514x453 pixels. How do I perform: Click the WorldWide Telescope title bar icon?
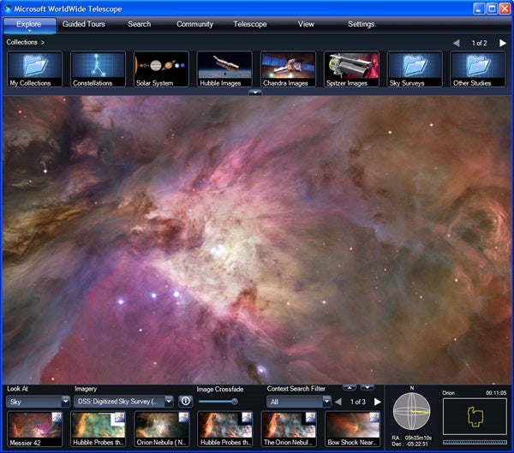(x=8, y=9)
